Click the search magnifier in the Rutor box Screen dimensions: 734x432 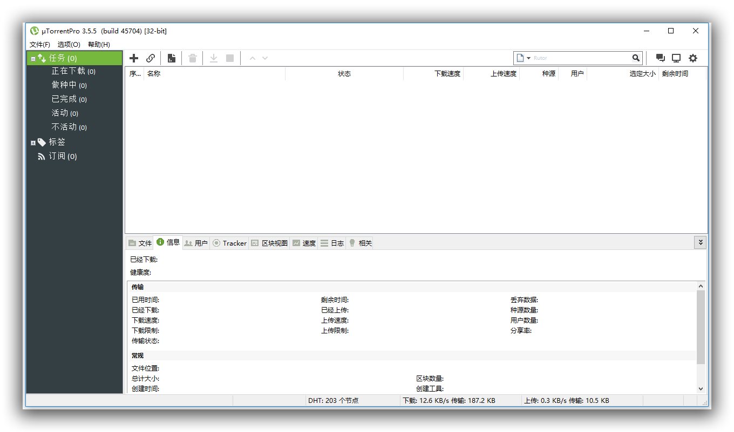635,58
